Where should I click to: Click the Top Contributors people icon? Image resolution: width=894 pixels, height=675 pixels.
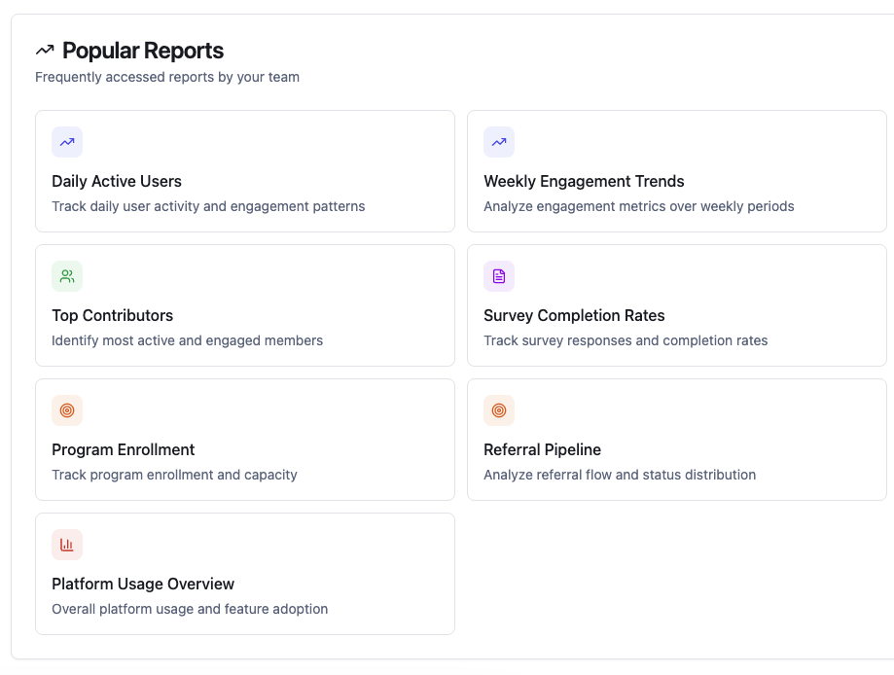(x=67, y=276)
